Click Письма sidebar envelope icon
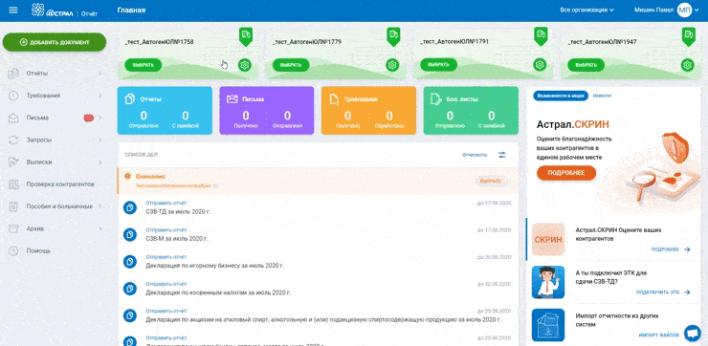Screen dimensions: 708x346 coord(13,118)
